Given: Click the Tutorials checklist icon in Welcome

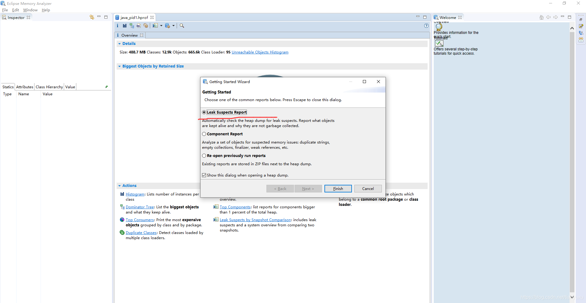Looking at the screenshot, I should [439, 43].
